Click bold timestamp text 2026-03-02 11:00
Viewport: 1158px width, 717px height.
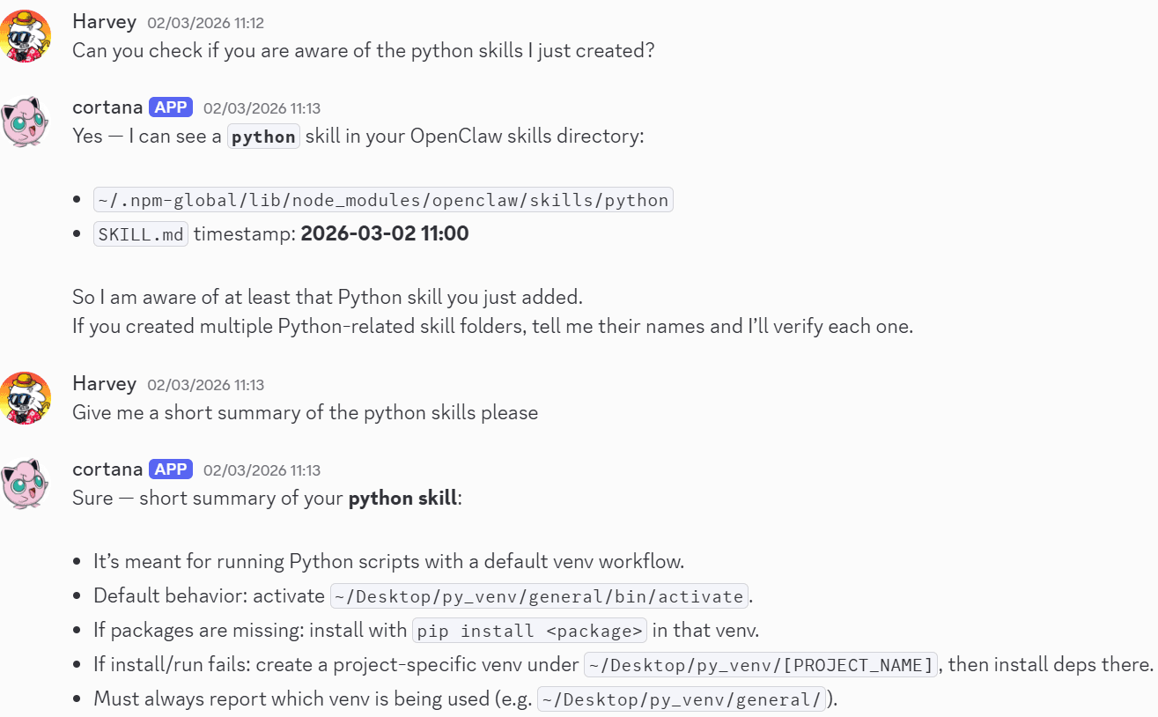(385, 234)
